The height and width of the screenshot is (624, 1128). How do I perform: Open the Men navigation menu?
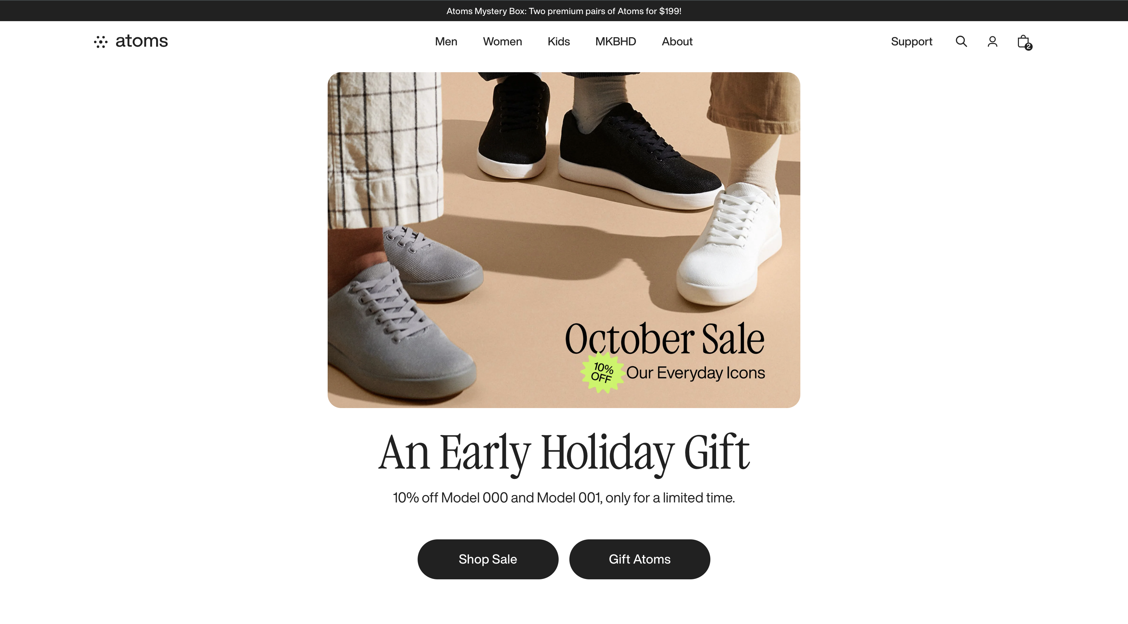click(x=446, y=42)
